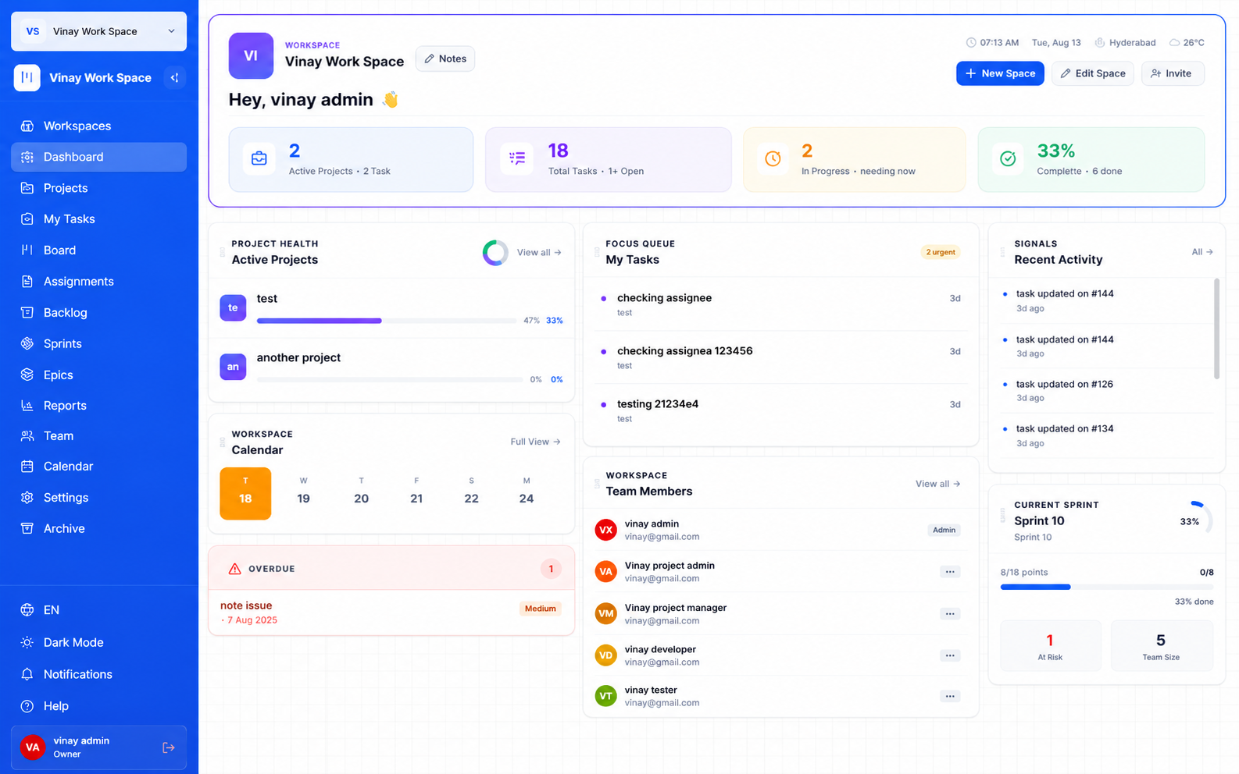Open options menu for Vinay project manager
This screenshot has width=1239, height=774.
[x=950, y=614]
